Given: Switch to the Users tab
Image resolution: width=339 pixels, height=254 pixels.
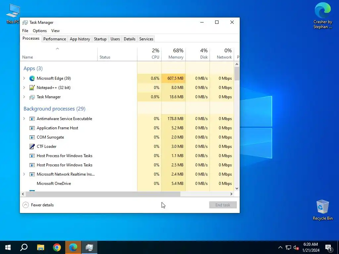Looking at the screenshot, I should (x=115, y=39).
